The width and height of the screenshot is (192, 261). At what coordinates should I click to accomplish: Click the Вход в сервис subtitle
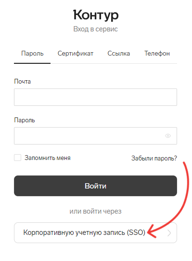coord(96,29)
